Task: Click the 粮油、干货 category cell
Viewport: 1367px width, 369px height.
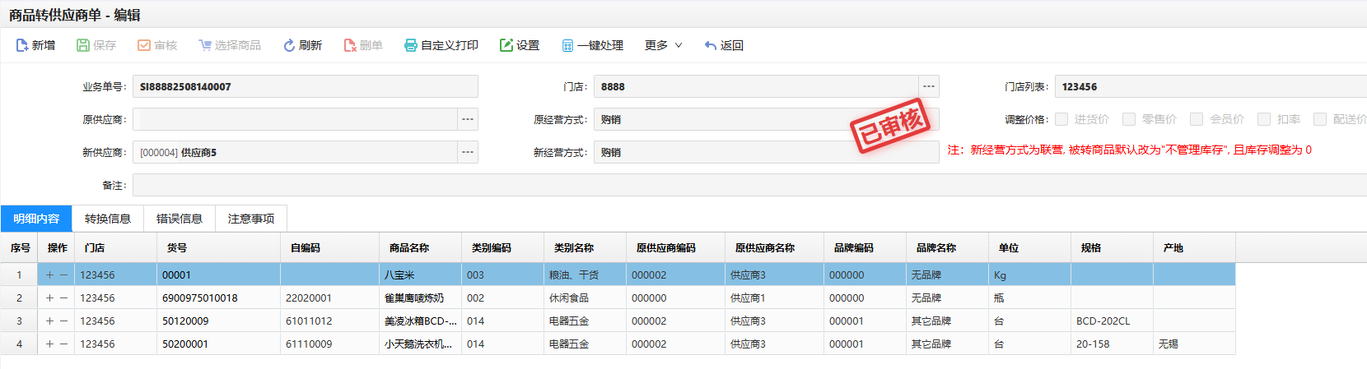Action: 585,275
